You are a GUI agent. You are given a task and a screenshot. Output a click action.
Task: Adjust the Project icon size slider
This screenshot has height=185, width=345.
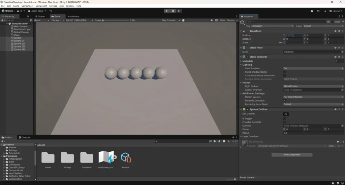[x=231, y=179]
